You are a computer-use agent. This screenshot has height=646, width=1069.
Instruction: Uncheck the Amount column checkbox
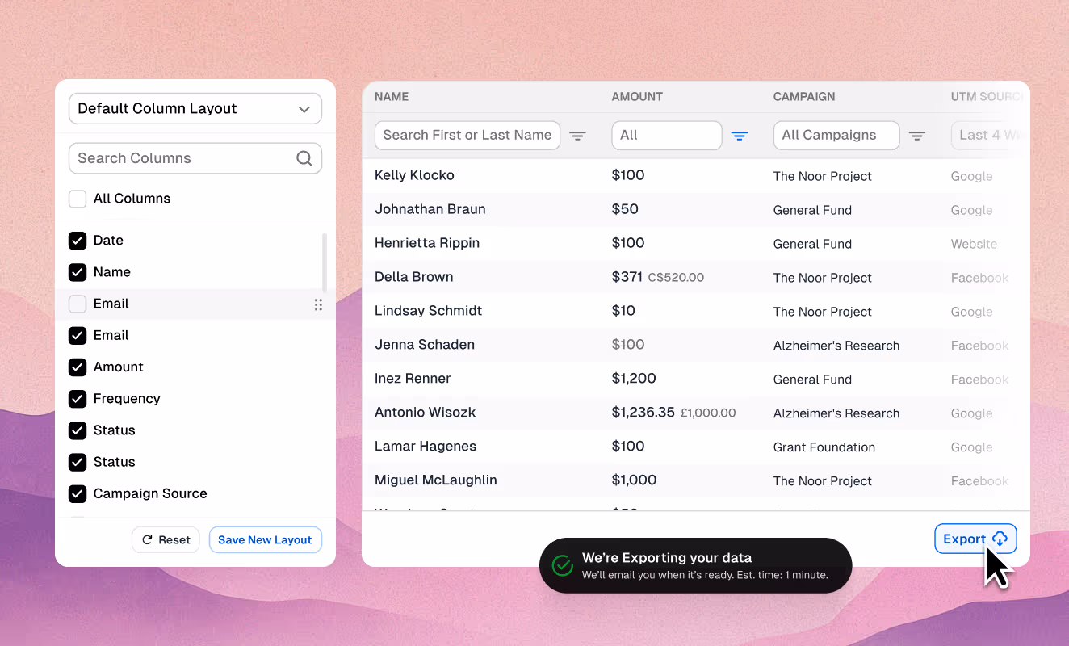(78, 367)
